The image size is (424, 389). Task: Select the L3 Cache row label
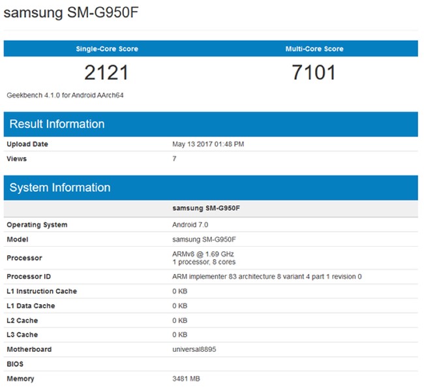[22, 335]
